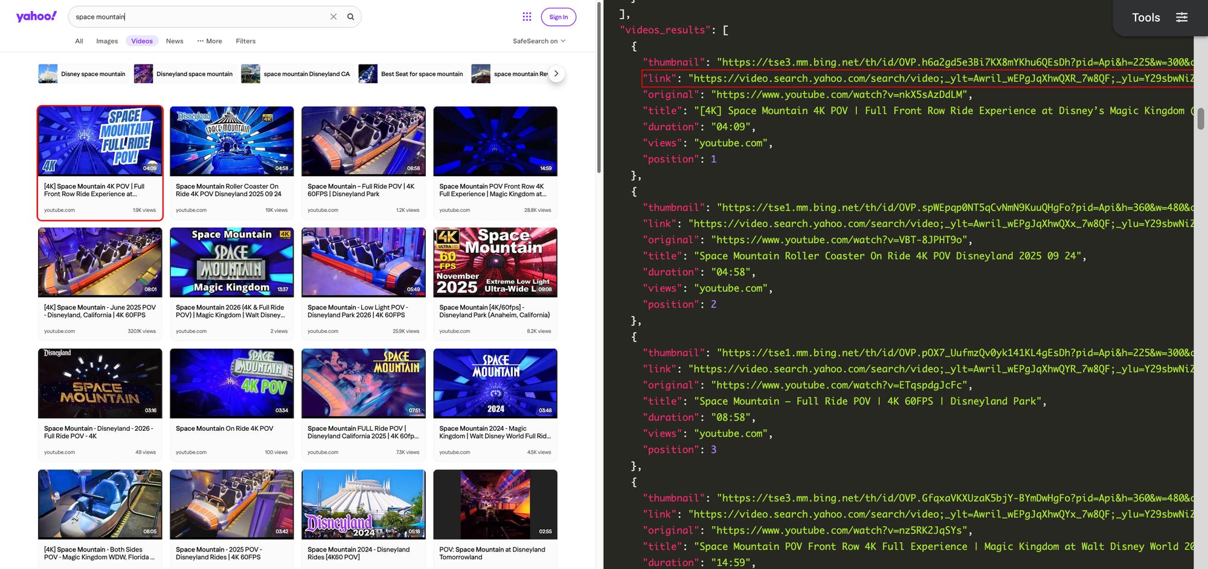Click original URL watch?v=nz5RK2JqSYs
This screenshot has height=569, width=1208.
coord(841,531)
